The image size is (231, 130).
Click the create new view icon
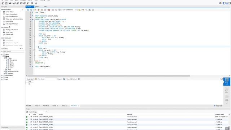pyautogui.click(x=21, y=3)
